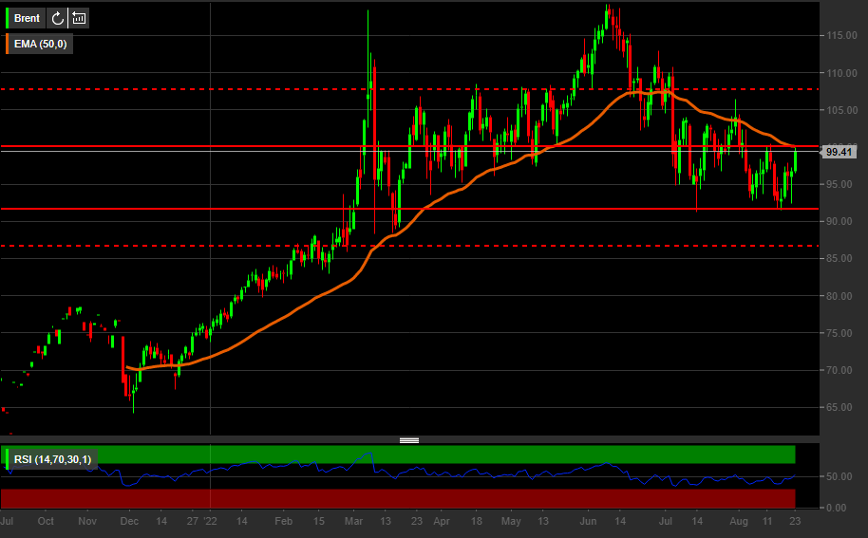
Task: Click the 11 date label after Aug
Action: pos(767,521)
